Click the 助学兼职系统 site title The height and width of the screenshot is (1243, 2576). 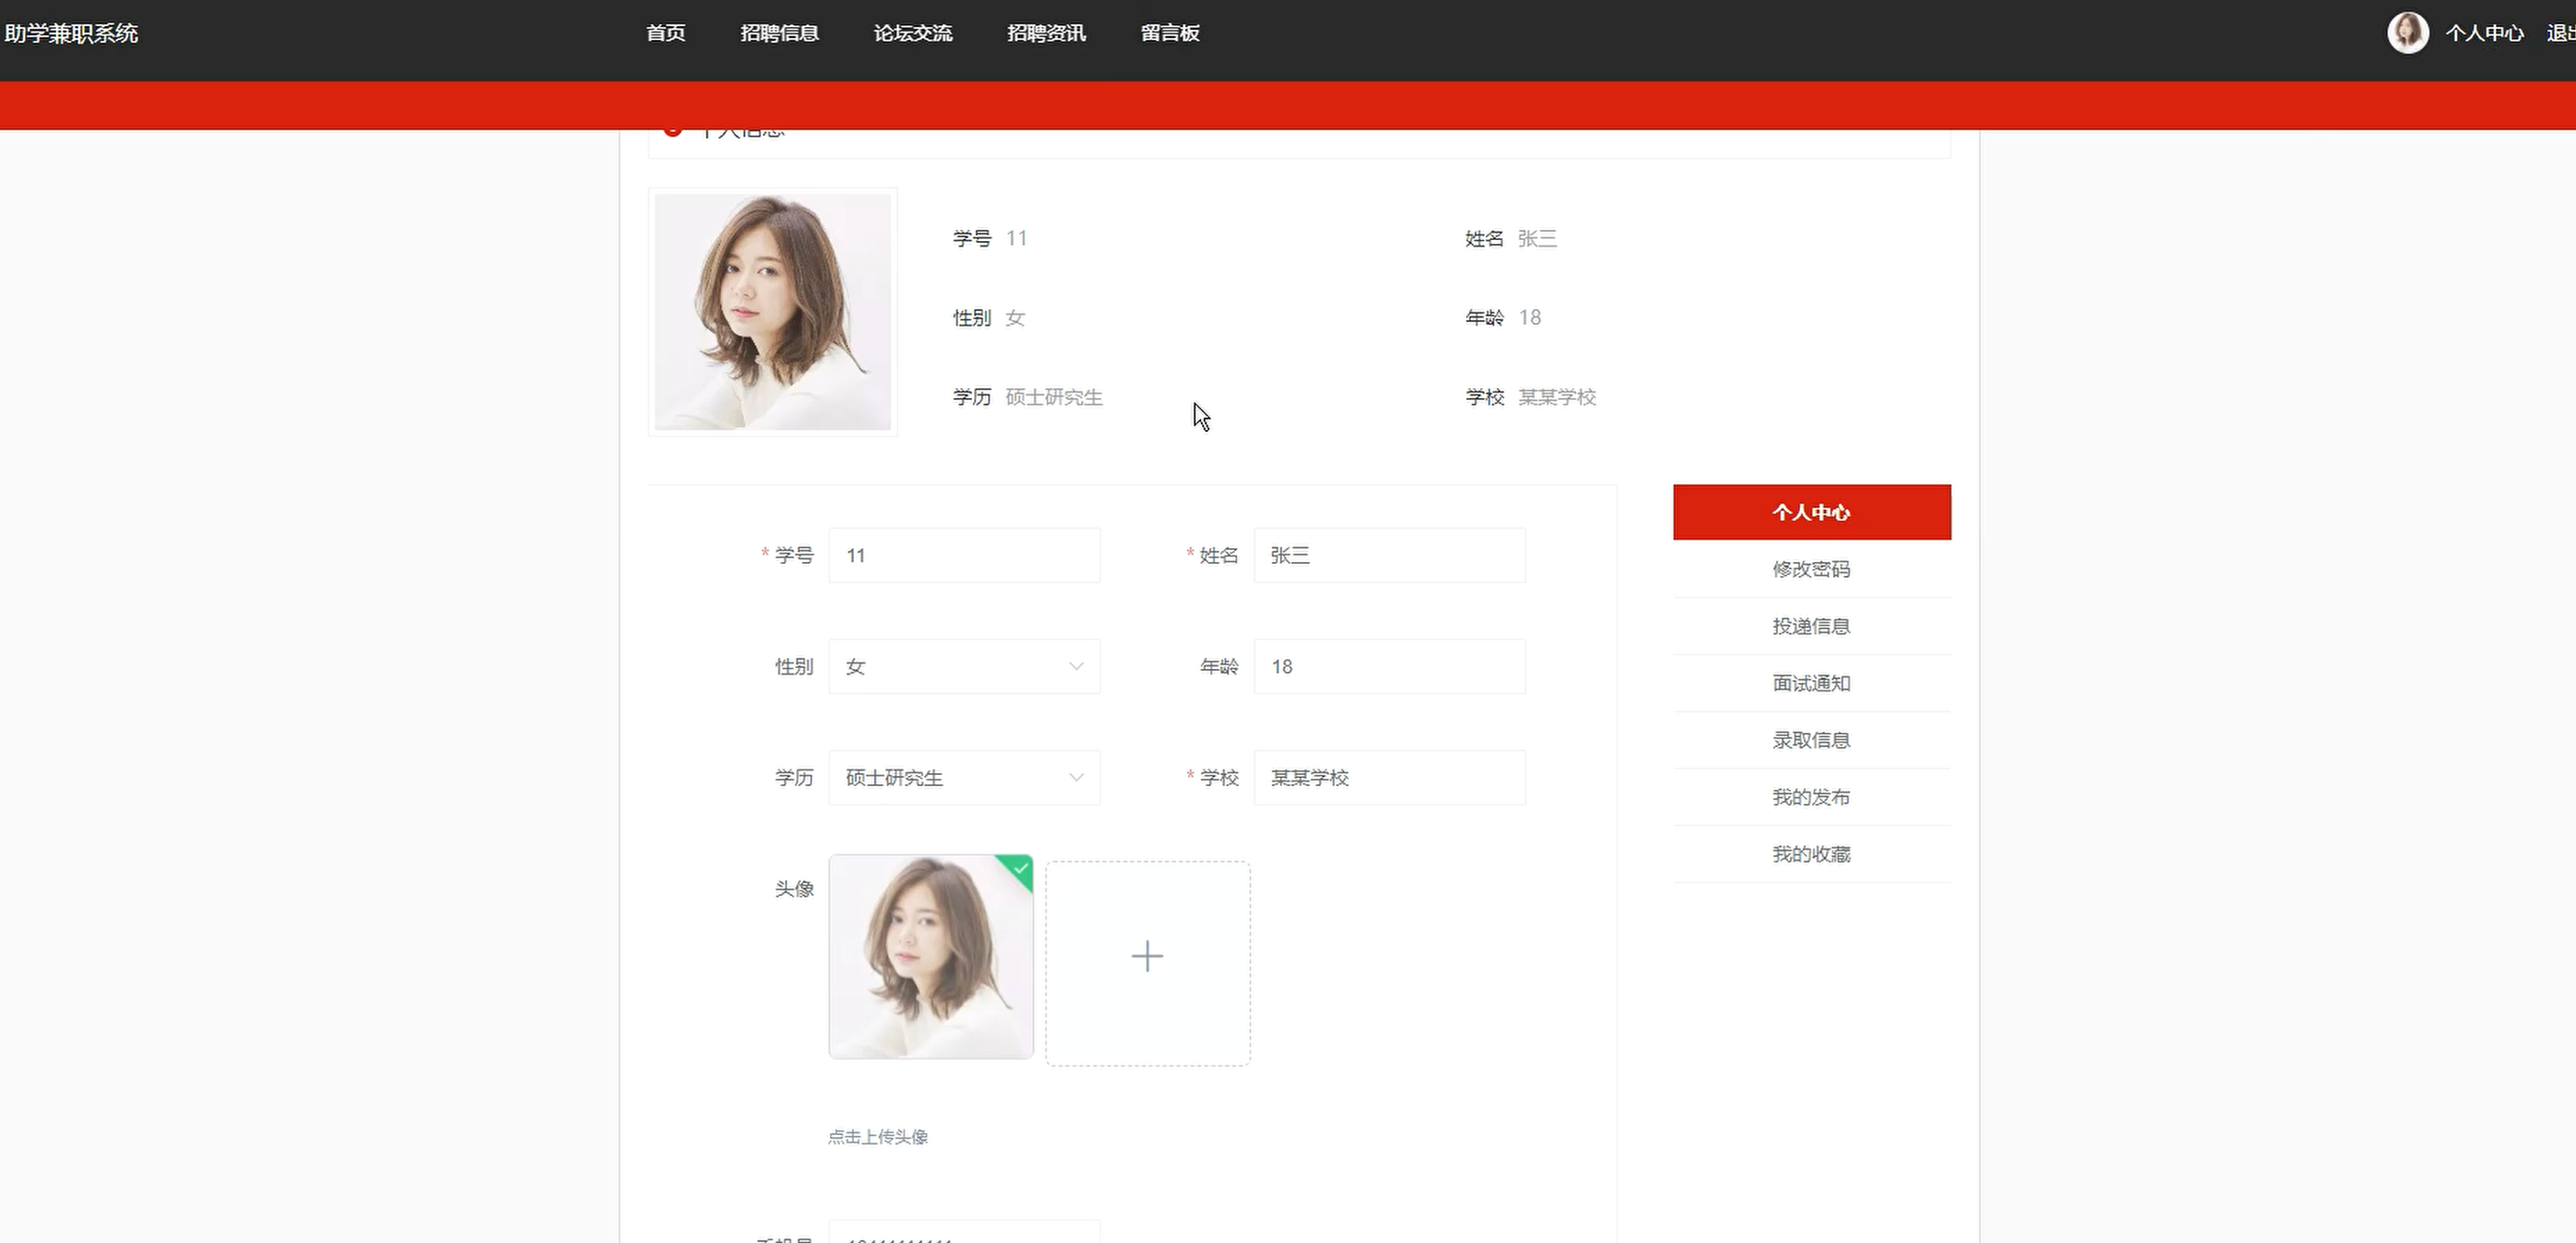71,33
